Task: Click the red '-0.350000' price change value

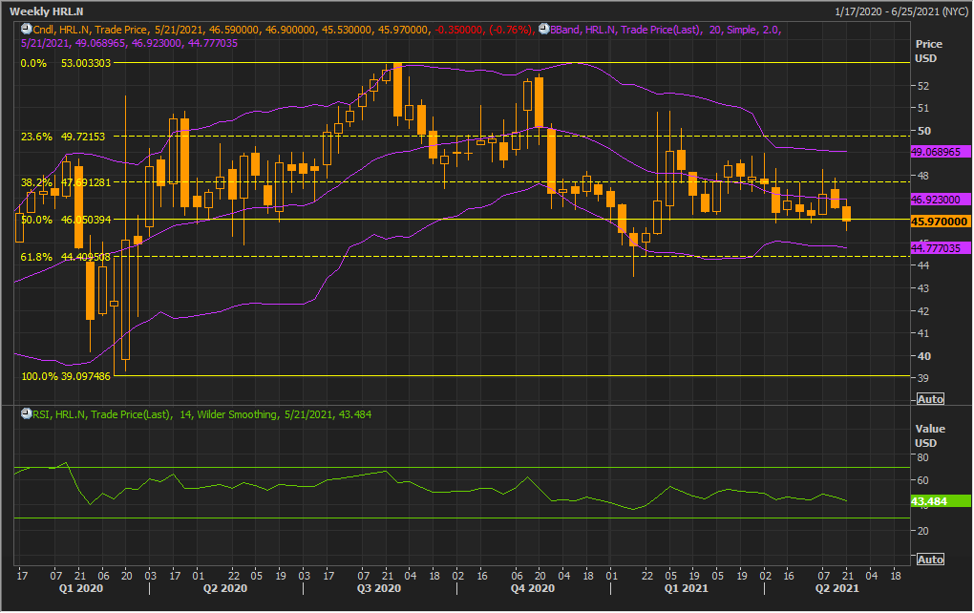Action: [460, 30]
